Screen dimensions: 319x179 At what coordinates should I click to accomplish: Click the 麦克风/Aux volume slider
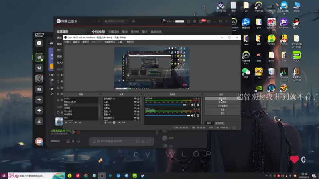click(167, 115)
